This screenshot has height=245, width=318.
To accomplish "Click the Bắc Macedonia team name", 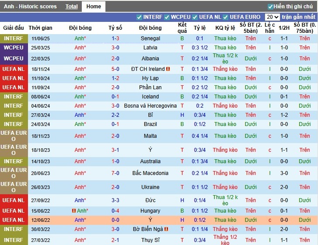I will 150,173.
